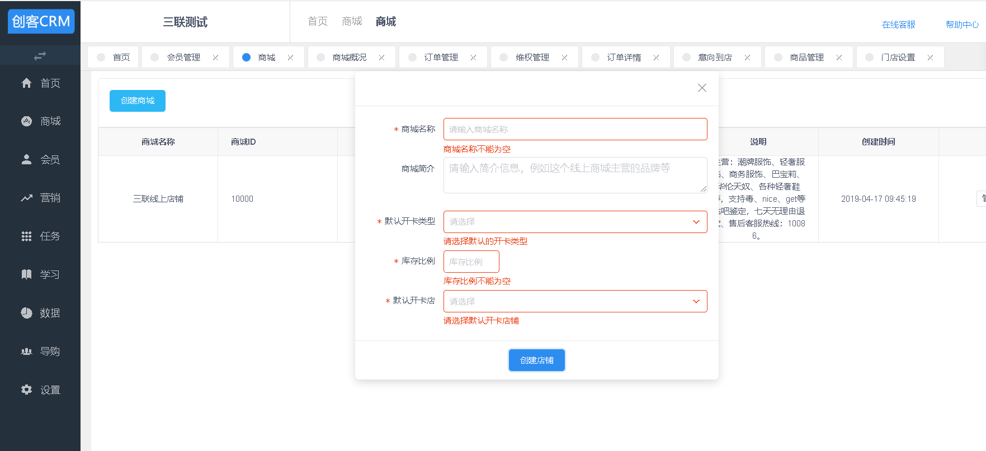Open the 首页 home icon in sidebar
The width and height of the screenshot is (986, 451).
pos(26,83)
